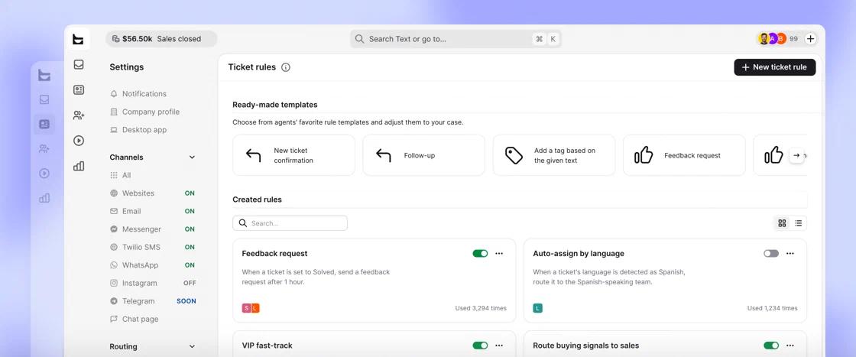Open more options for Route buying signals rule

tap(790, 346)
